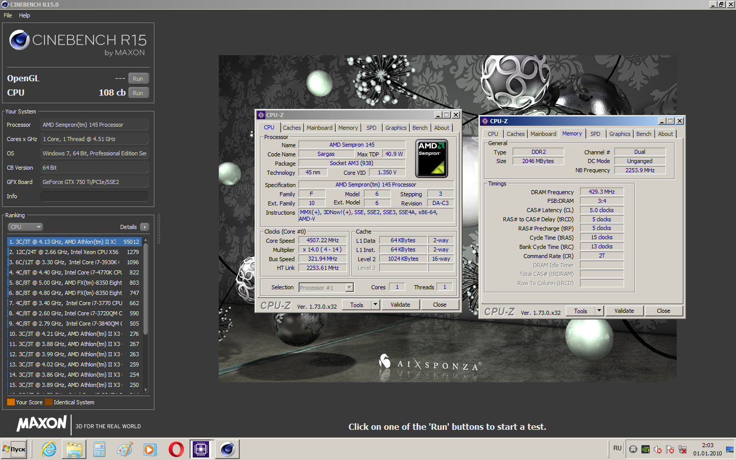Open Graphics tab in right CPU-Z window
The image size is (736, 460).
pyautogui.click(x=620, y=134)
